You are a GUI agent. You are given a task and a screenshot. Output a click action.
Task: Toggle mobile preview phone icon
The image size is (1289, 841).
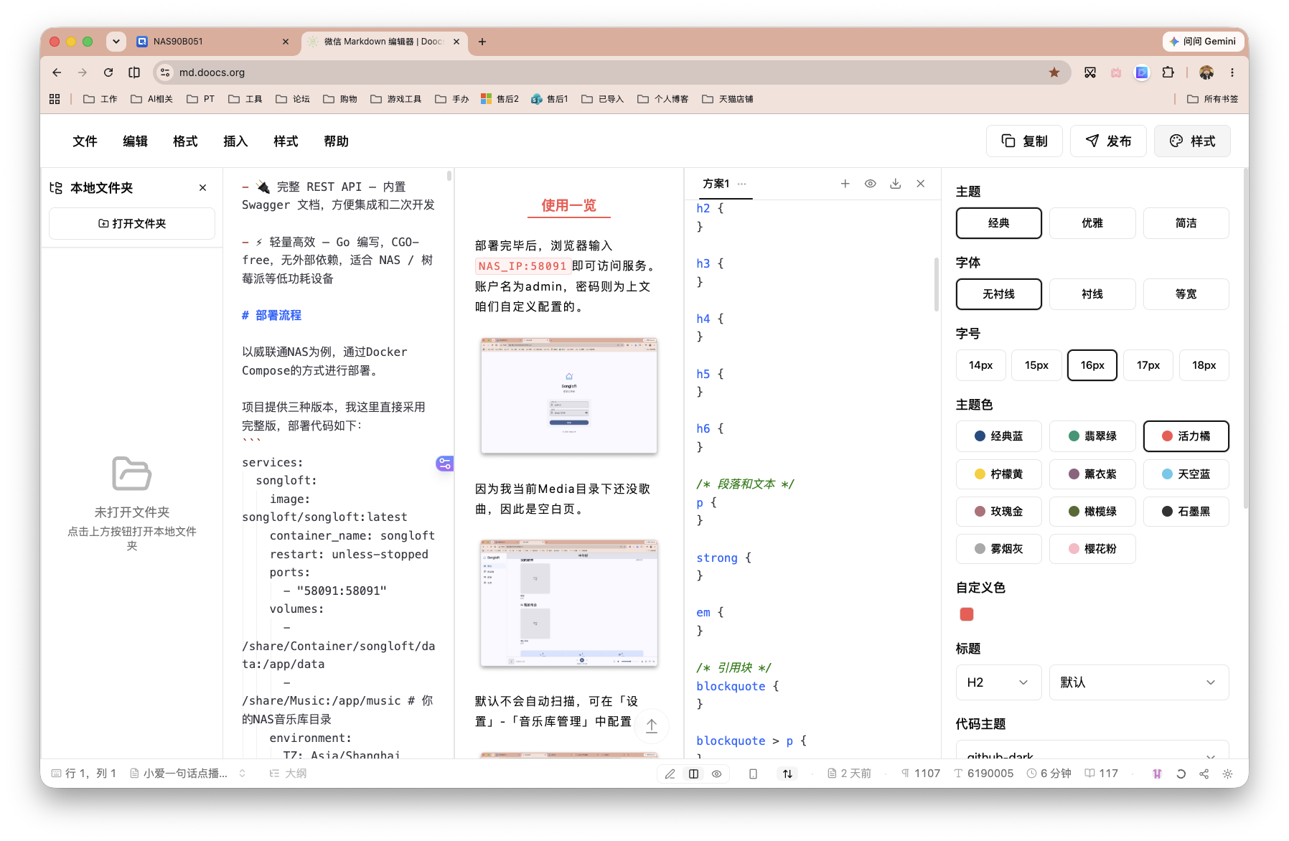pos(753,774)
